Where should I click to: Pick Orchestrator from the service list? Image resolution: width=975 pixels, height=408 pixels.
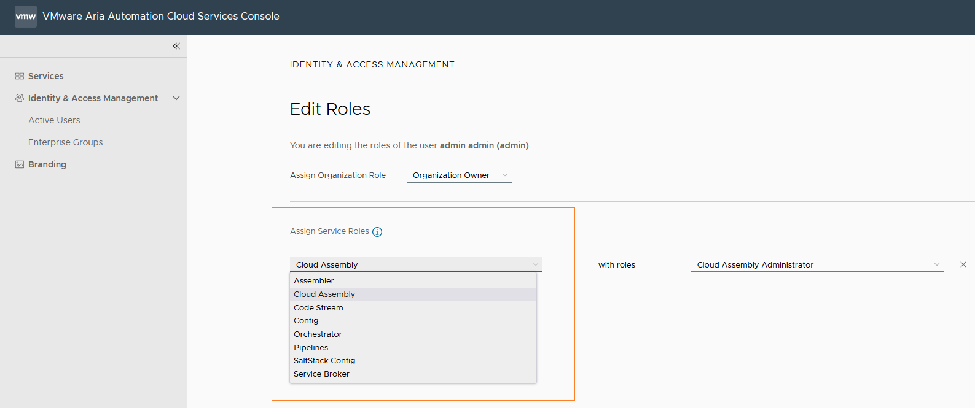[x=318, y=334]
